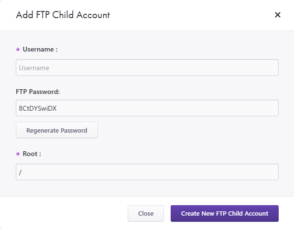Submit with Create New FTP Child Account
This screenshot has height=229, width=294.
point(224,214)
